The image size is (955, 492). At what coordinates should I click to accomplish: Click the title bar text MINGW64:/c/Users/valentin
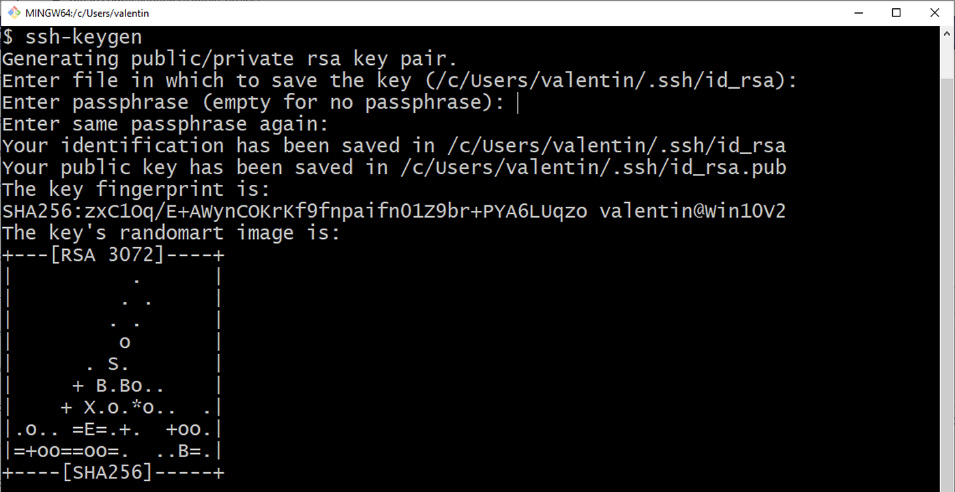89,12
